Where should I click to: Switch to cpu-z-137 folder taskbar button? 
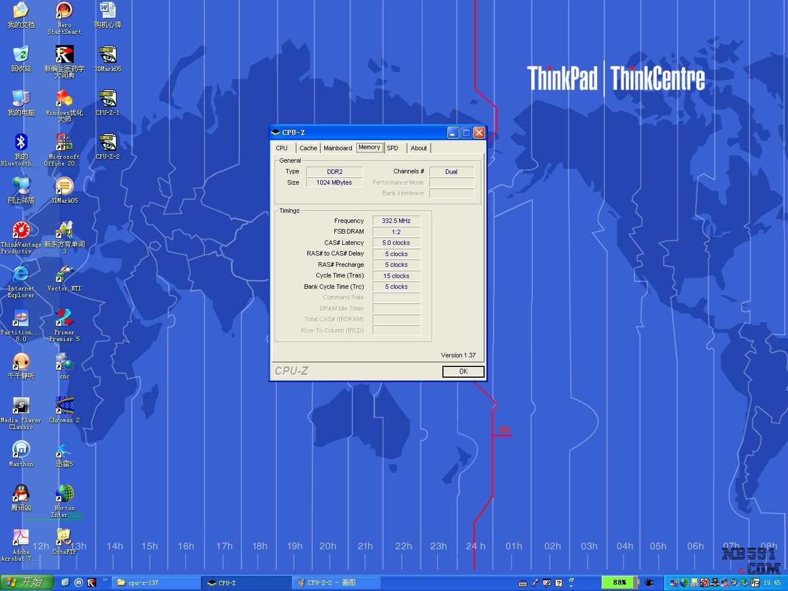coord(156,583)
